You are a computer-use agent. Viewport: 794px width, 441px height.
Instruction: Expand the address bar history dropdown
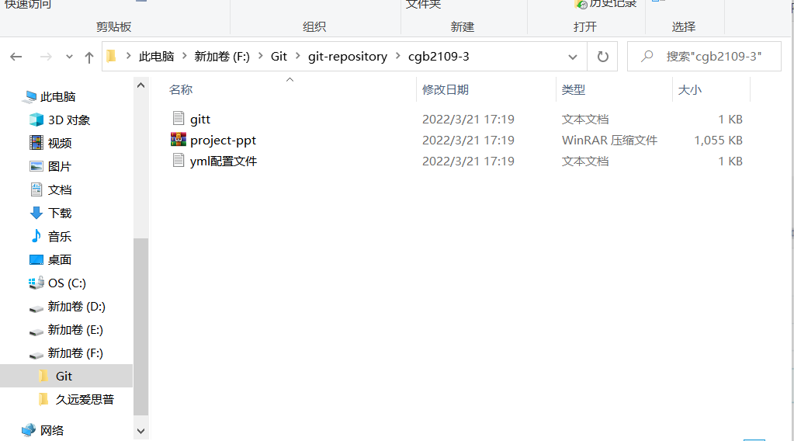pos(573,57)
